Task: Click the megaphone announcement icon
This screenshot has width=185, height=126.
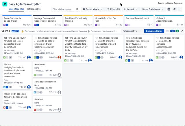Action: 174,9
